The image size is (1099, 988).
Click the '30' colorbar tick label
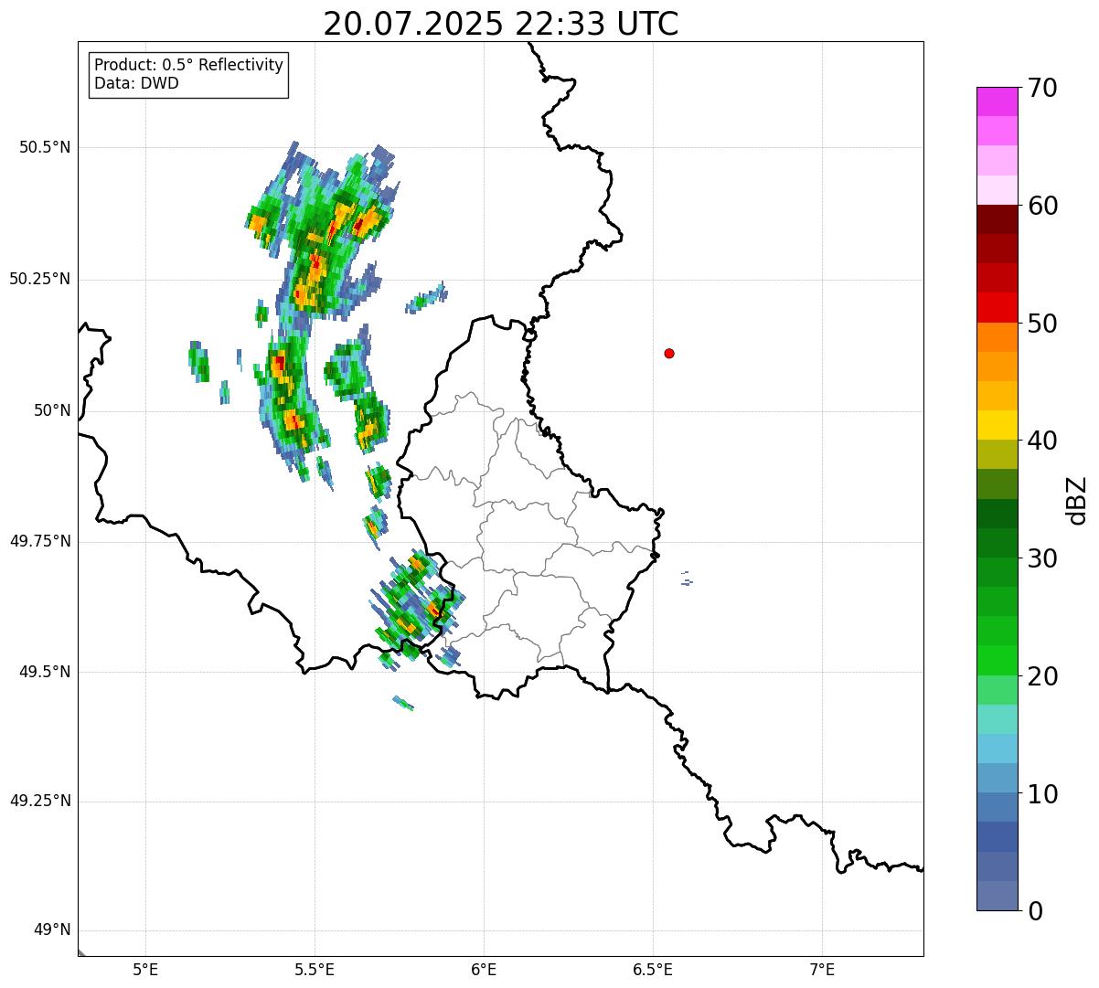click(x=1042, y=558)
